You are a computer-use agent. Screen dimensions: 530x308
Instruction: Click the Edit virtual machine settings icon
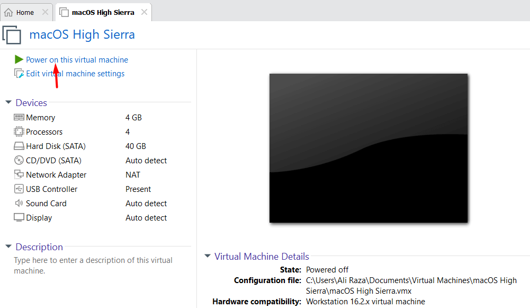(19, 74)
